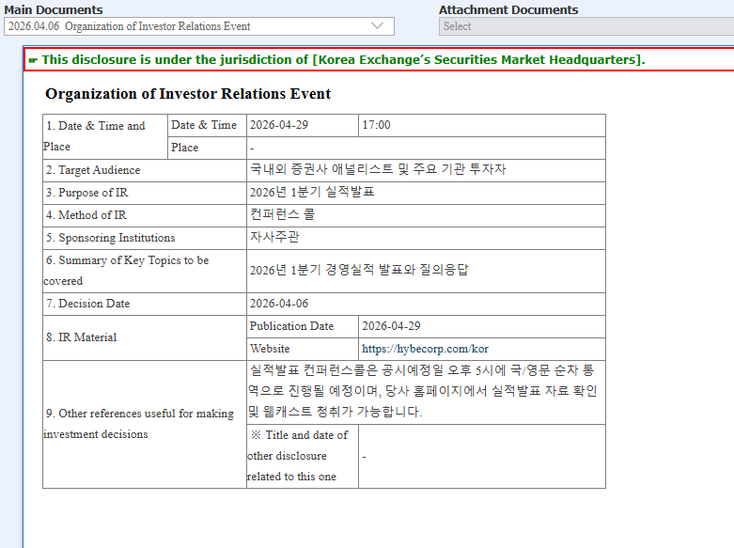Select the Decision Date value '2026-04-06'
This screenshot has width=734, height=548.
point(279,304)
